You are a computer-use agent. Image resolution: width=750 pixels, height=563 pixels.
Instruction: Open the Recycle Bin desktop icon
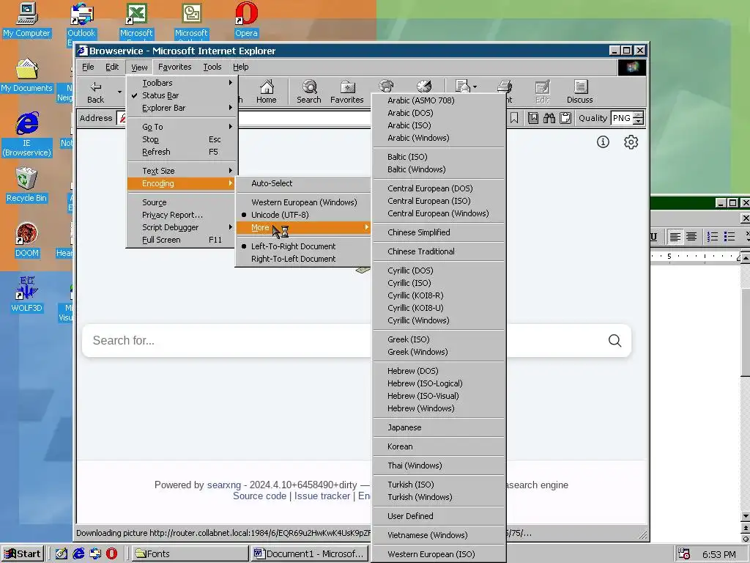(x=26, y=185)
